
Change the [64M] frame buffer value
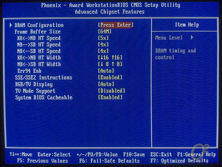(x=104, y=31)
